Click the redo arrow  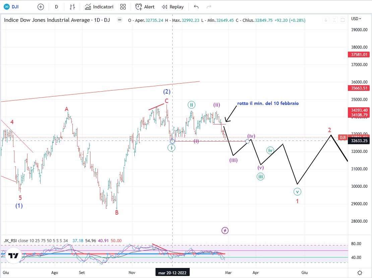tap(209, 7)
